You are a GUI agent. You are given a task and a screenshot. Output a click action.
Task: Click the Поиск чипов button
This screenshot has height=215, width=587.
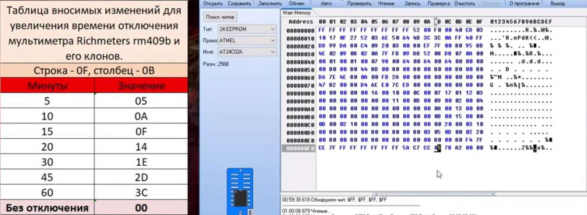click(220, 17)
